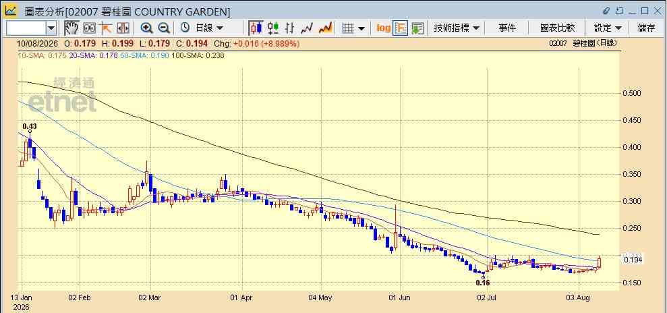Click the latest candlestick on the chart
The width and height of the screenshot is (667, 313).
600,262
